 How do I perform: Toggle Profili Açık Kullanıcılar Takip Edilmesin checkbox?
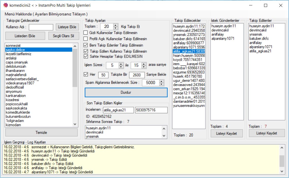[86, 39]
